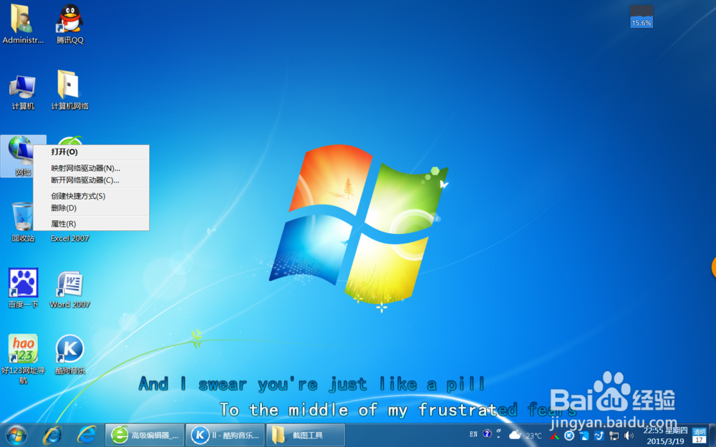Select 创建快捷方式(S) menu entry

(92, 196)
